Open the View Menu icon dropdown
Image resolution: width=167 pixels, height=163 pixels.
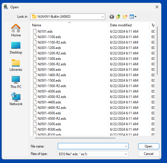pyautogui.click(x=133, y=17)
